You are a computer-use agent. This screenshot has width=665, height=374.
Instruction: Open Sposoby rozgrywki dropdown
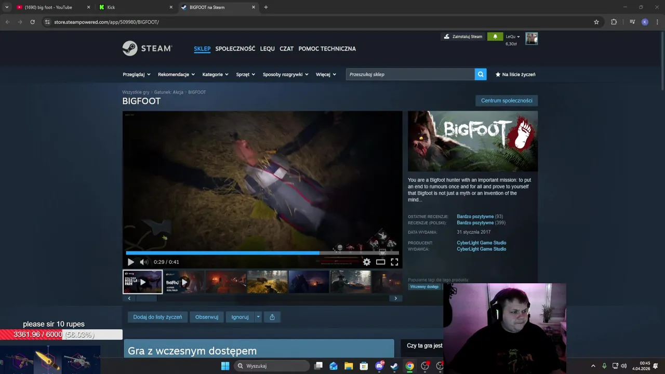click(286, 74)
